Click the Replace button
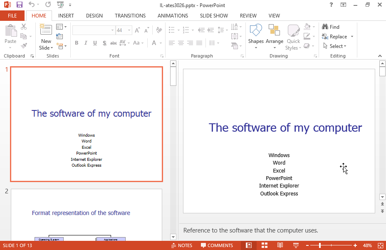This screenshot has height=250, width=386. tap(334, 37)
